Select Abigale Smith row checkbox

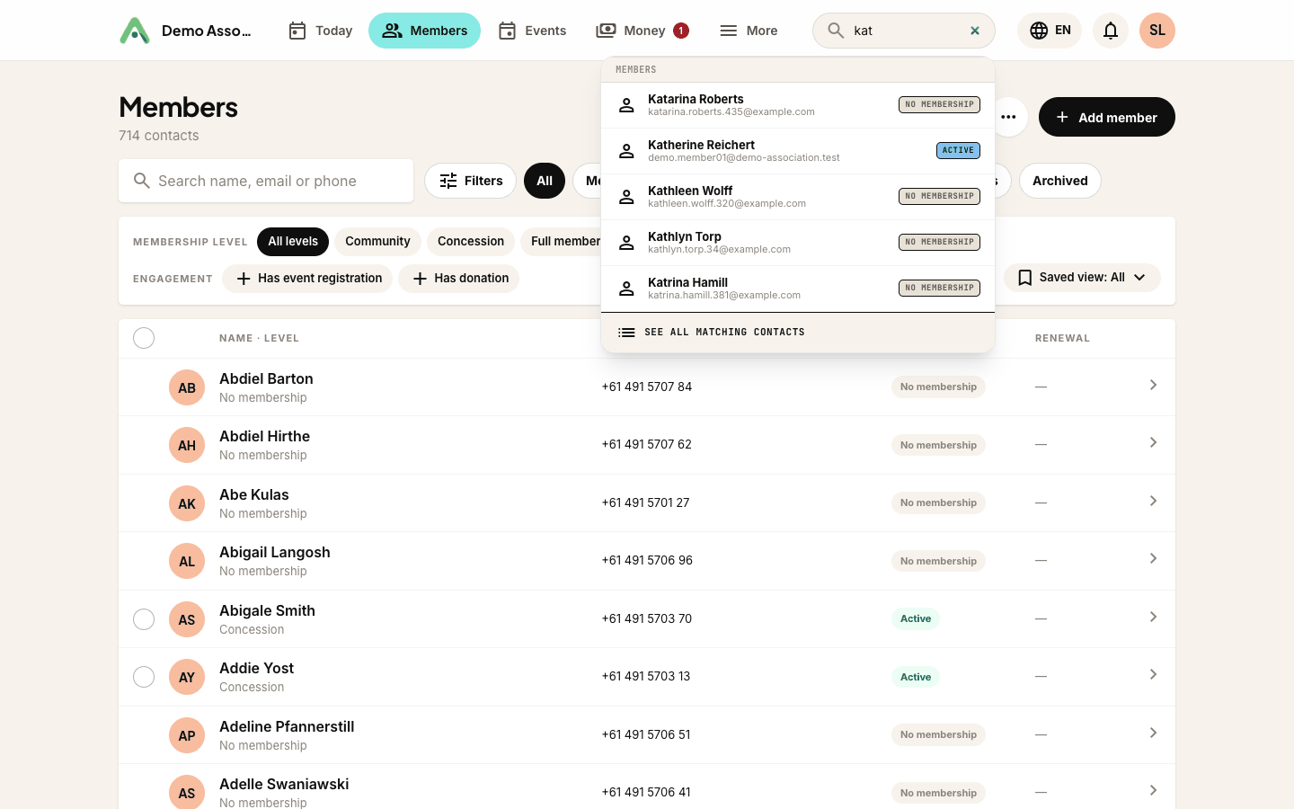(144, 619)
